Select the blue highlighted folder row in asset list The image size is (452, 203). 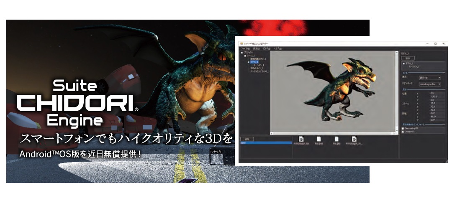266,142
